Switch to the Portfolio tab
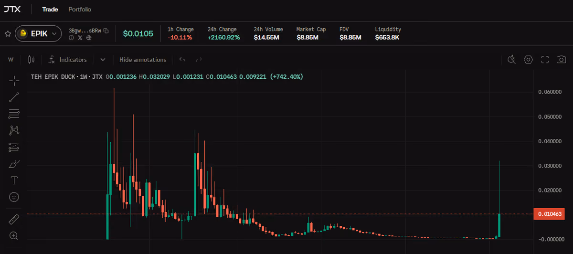Screen dimensions: 573x254 pos(80,10)
